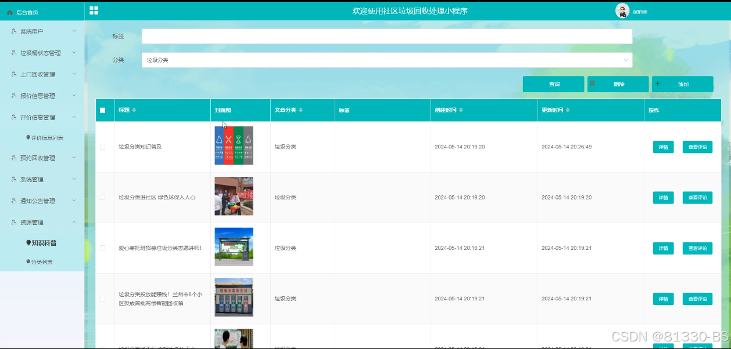The width and height of the screenshot is (731, 349).
Task: Click the title text 垃圾分类知识普及
Action: [x=140, y=147]
